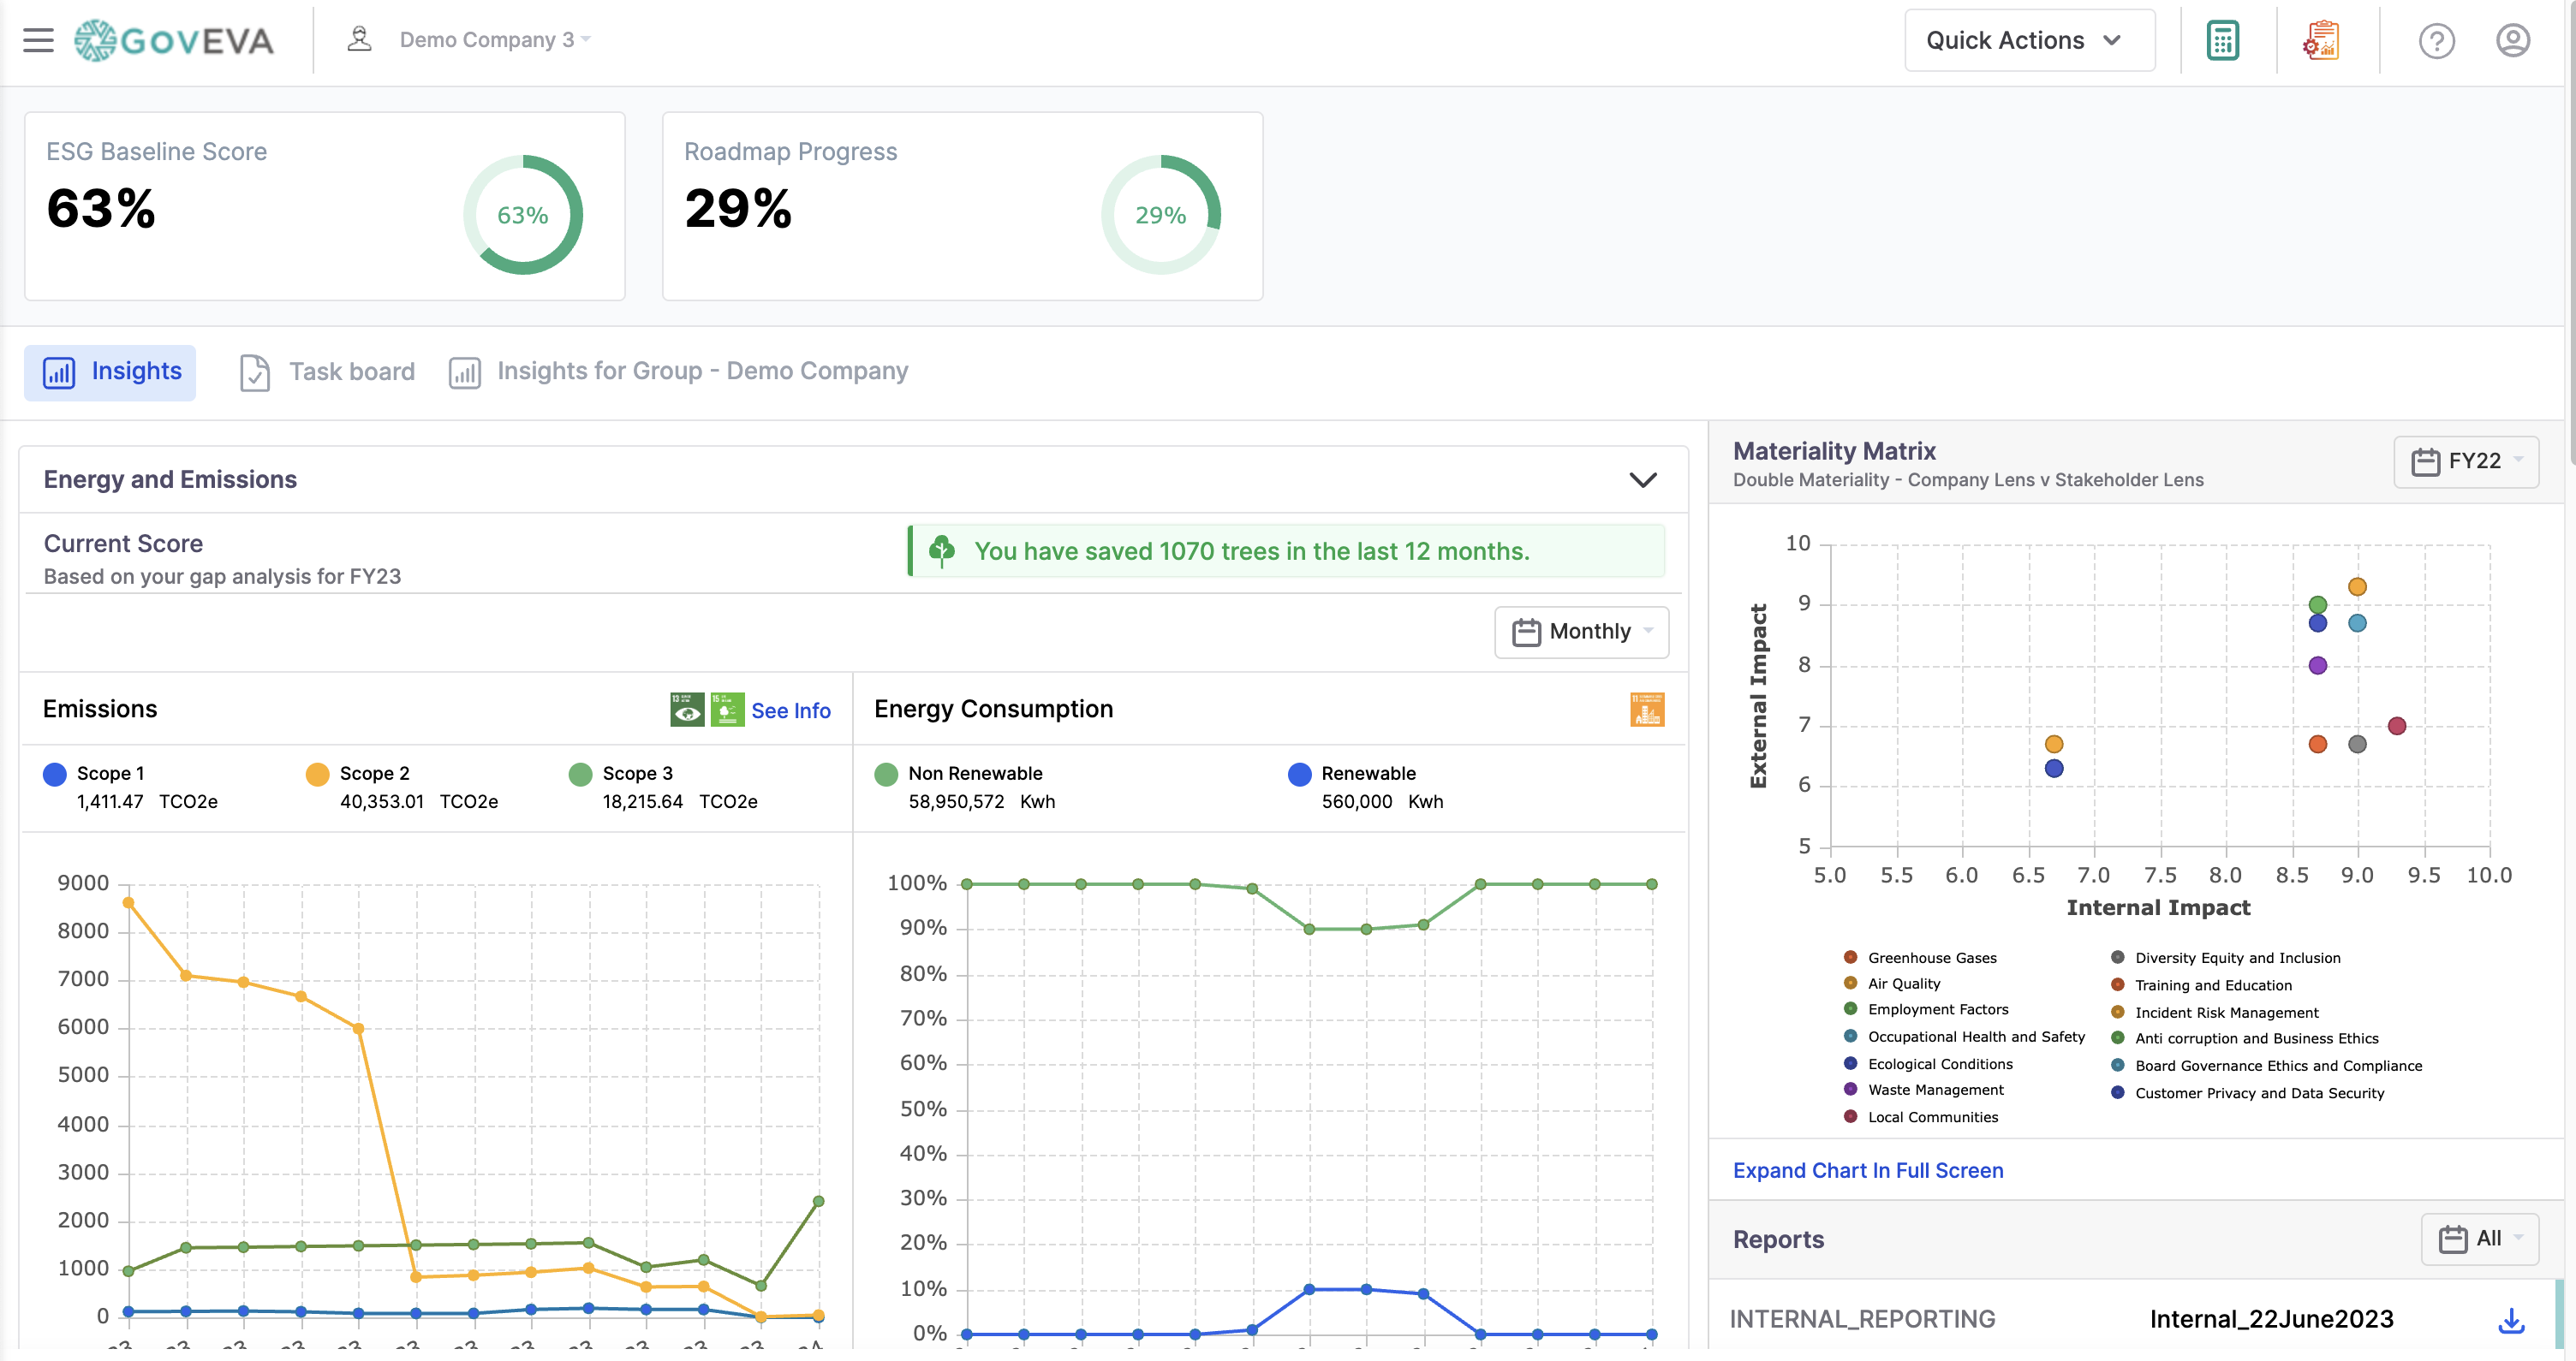
Task: Open the report settings clipboard icon
Action: tap(2321, 41)
